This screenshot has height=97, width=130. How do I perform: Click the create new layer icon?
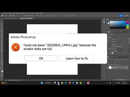pyautogui.click(x=125, y=80)
